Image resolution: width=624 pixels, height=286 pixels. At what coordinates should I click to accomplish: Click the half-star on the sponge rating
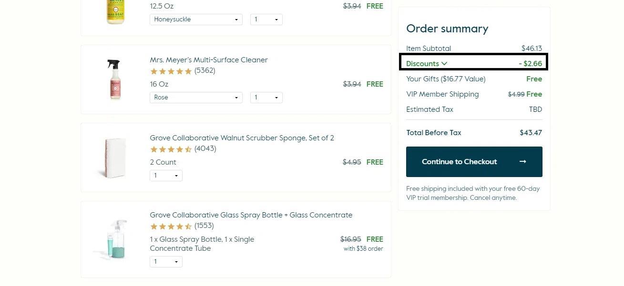188,149
